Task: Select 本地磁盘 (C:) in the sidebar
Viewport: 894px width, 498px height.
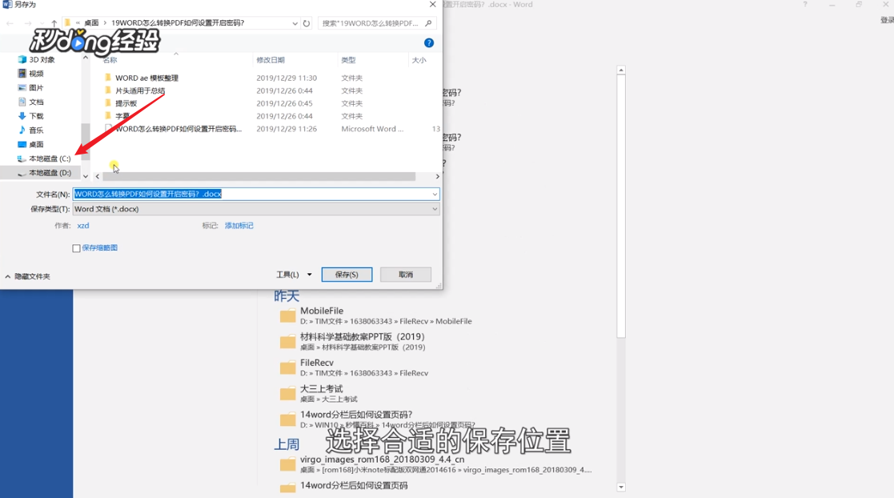Action: tap(43, 158)
